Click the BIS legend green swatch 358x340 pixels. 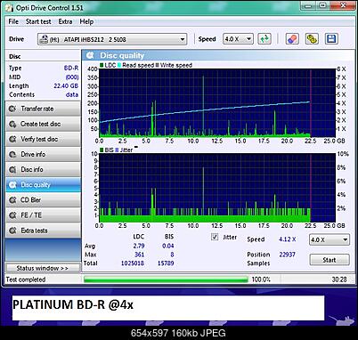[x=102, y=150]
